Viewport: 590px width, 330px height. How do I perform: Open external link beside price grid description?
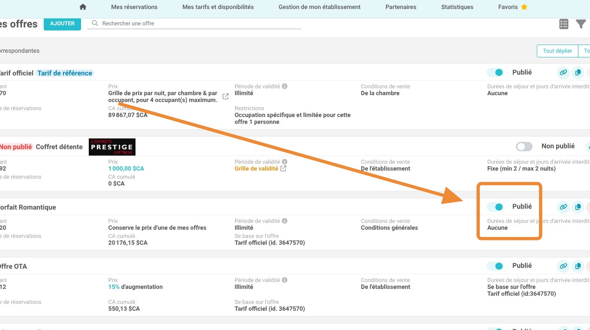pos(226,97)
